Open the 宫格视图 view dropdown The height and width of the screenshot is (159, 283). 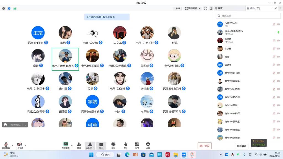(192, 8)
